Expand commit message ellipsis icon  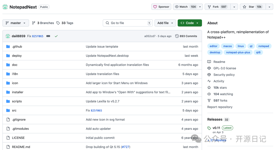pyautogui.click(x=48, y=36)
